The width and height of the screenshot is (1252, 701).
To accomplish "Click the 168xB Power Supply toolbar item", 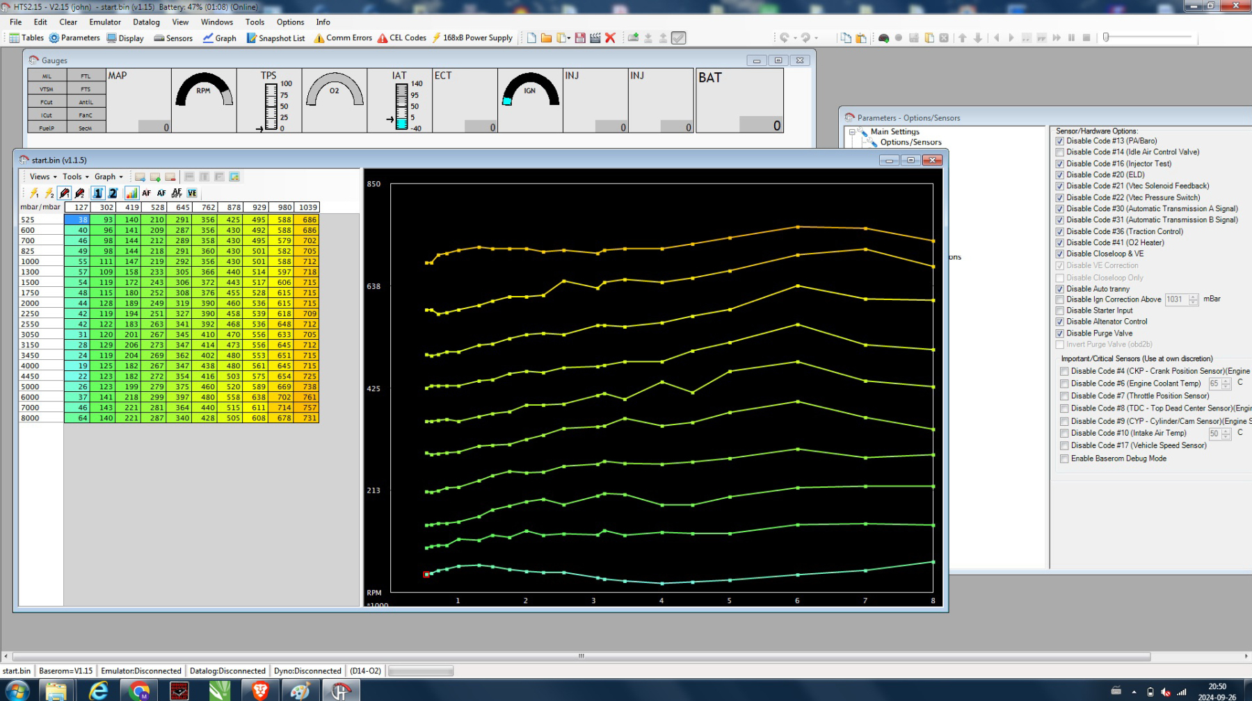I will tap(472, 38).
